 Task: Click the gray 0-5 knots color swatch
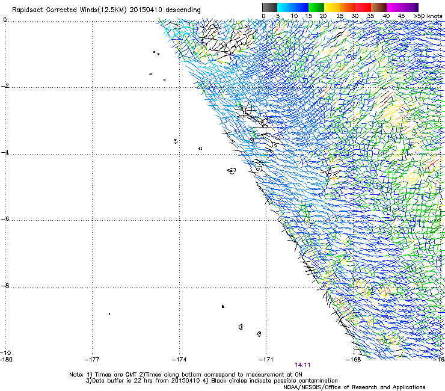click(x=269, y=7)
